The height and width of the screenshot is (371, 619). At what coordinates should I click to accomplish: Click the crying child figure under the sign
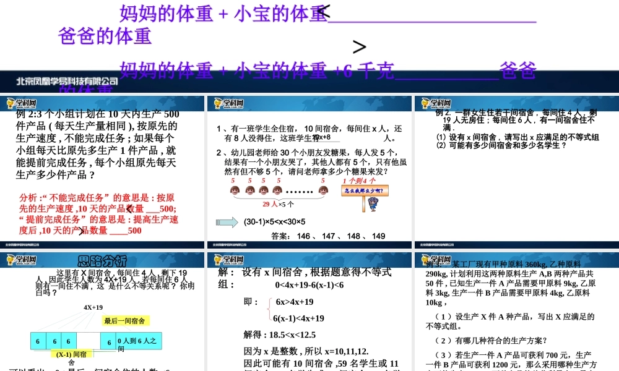[373, 204]
